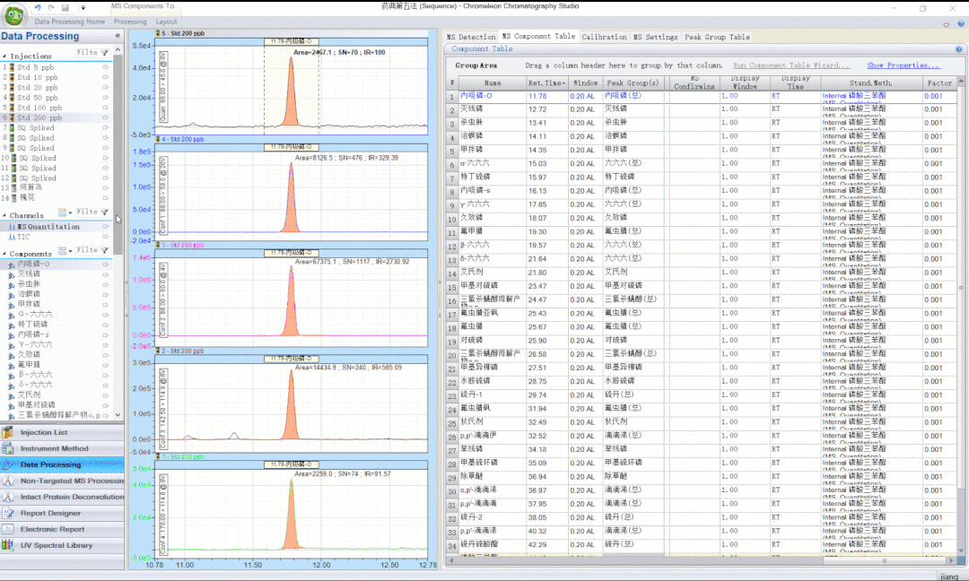Click the save icon in quick access toolbar
This screenshot has width=969, height=581.
pos(65,7)
